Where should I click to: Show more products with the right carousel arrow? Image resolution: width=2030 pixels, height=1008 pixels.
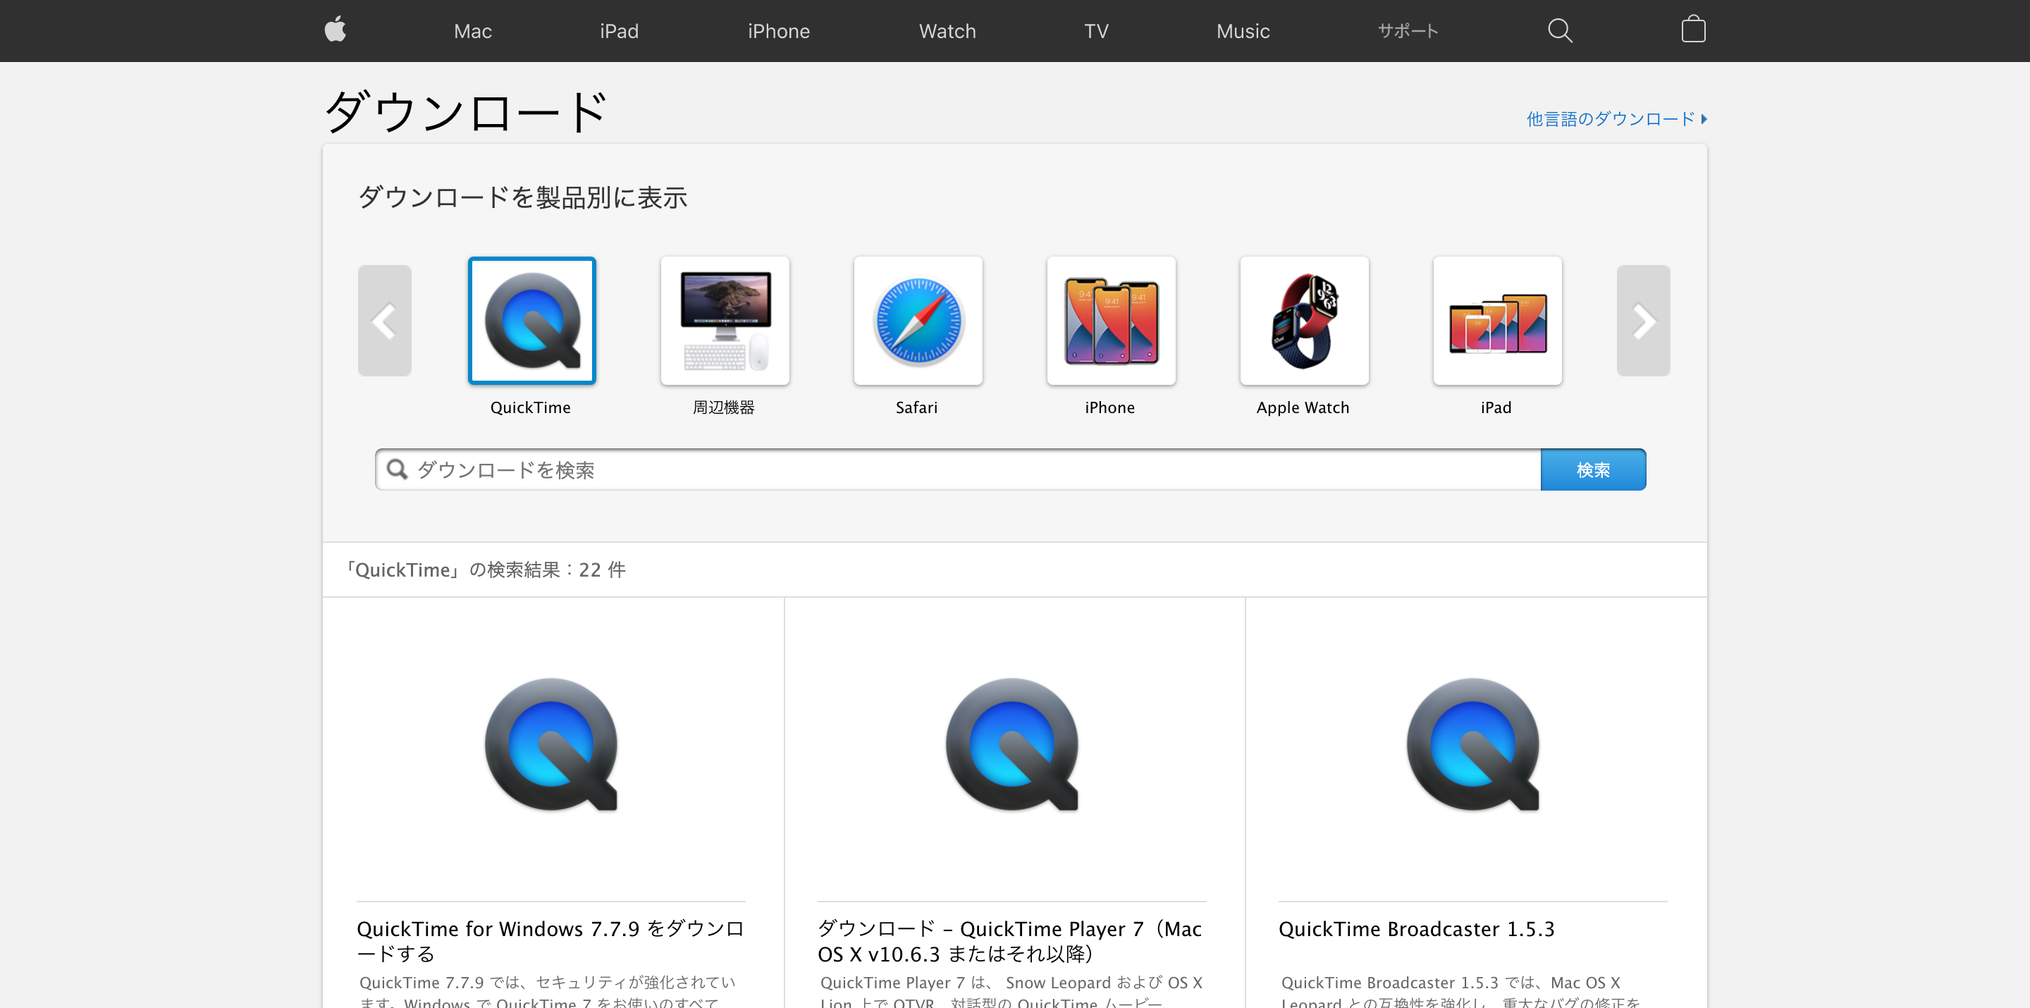pyautogui.click(x=1643, y=321)
